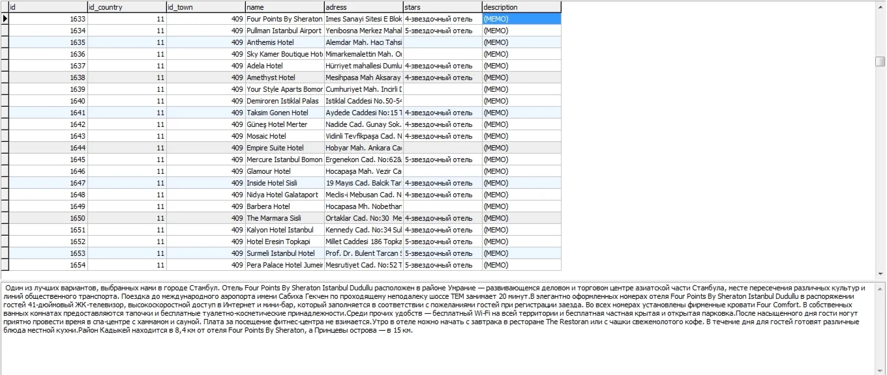Select the "Mosaic Hotel" name cell
887x375 pixels.
pos(284,136)
